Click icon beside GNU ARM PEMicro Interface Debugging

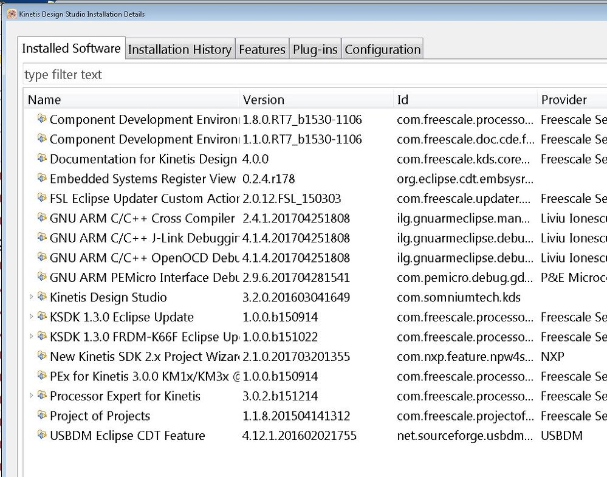pos(42,276)
